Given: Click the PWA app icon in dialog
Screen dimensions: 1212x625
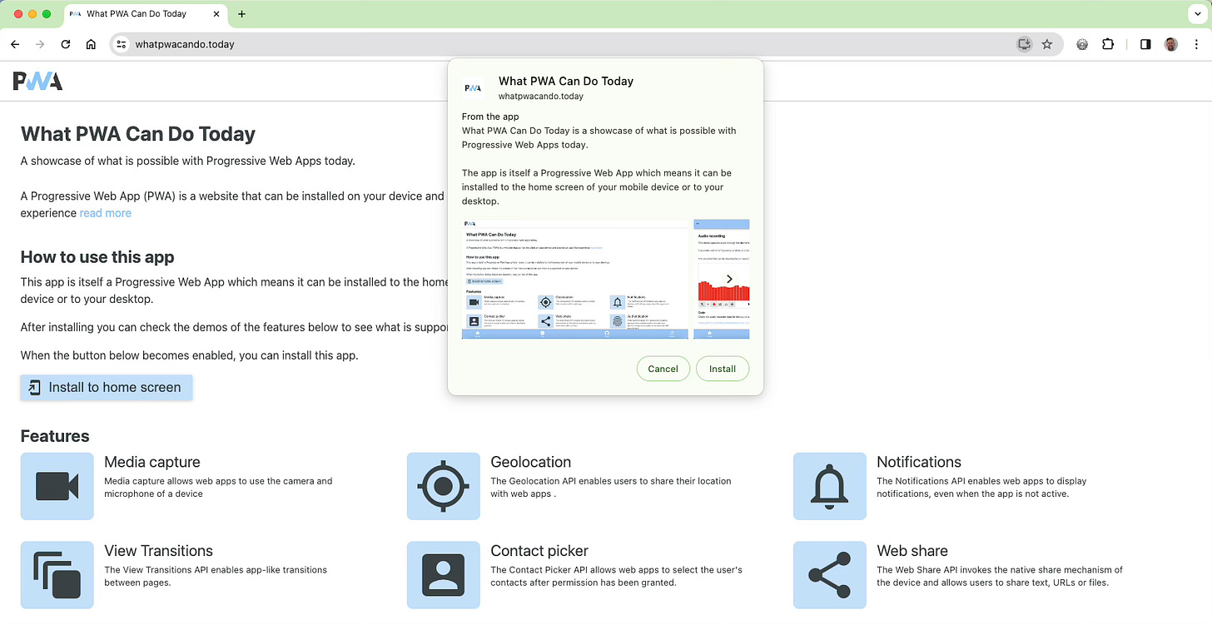Looking at the screenshot, I should [473, 88].
